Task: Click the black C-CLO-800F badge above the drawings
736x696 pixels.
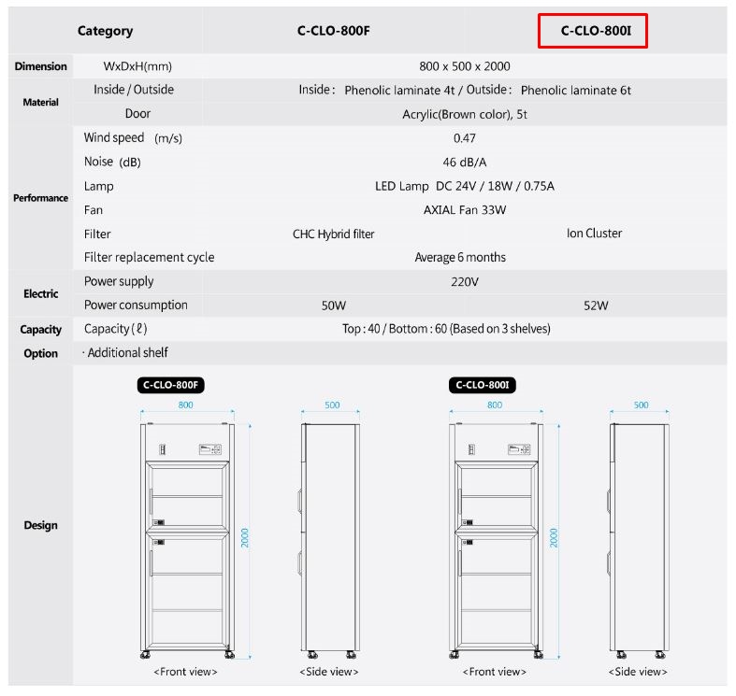Action: click(x=172, y=385)
